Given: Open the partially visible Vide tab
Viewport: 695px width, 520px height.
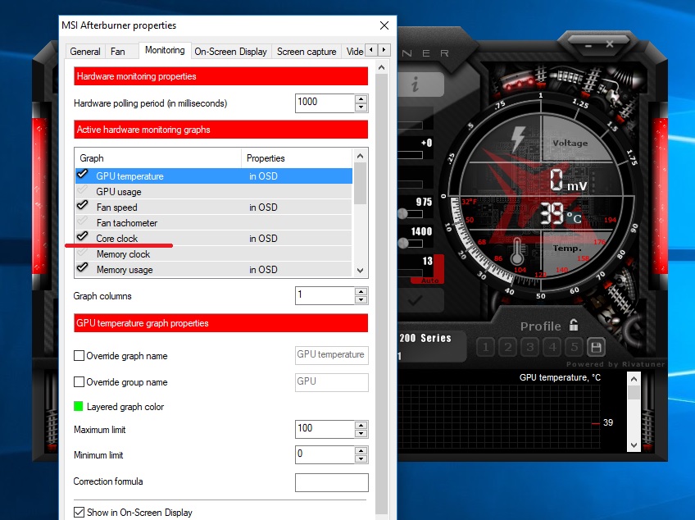Looking at the screenshot, I should pos(354,52).
